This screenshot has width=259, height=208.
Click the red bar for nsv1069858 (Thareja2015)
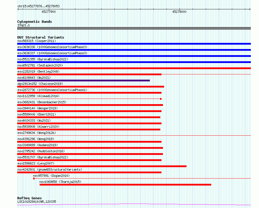click(x=125, y=185)
